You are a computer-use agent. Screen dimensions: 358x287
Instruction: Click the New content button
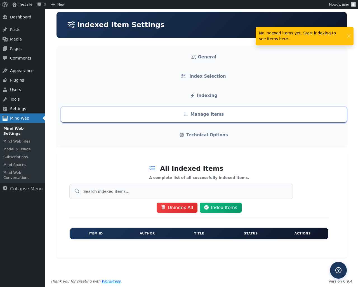(x=58, y=4)
